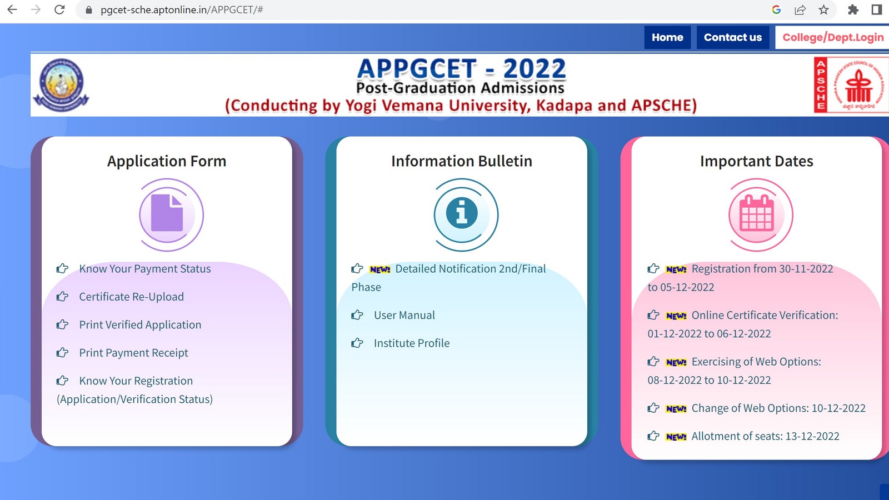889x500 pixels.
Task: Click hand pointer icon beside User Manual
Action: point(357,316)
